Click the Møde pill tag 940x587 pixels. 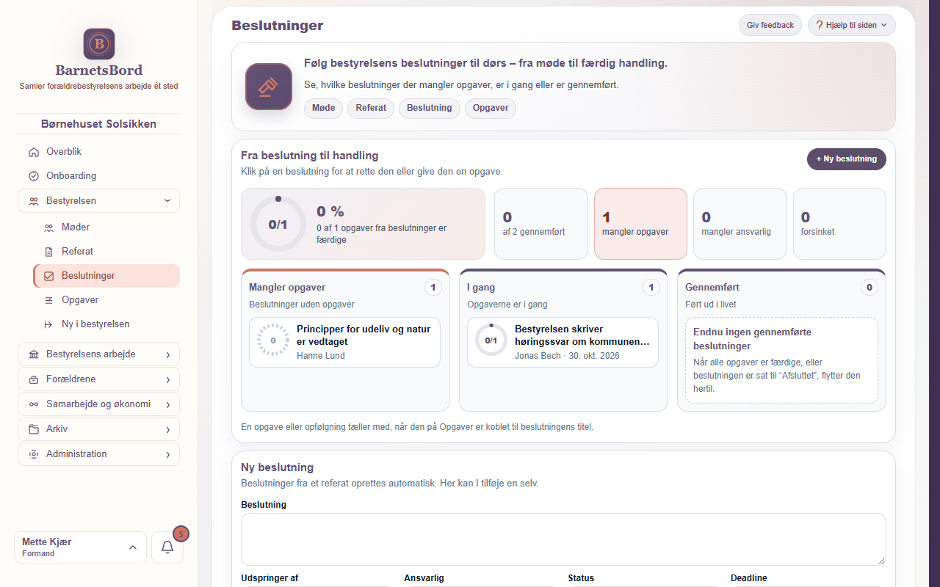323,108
